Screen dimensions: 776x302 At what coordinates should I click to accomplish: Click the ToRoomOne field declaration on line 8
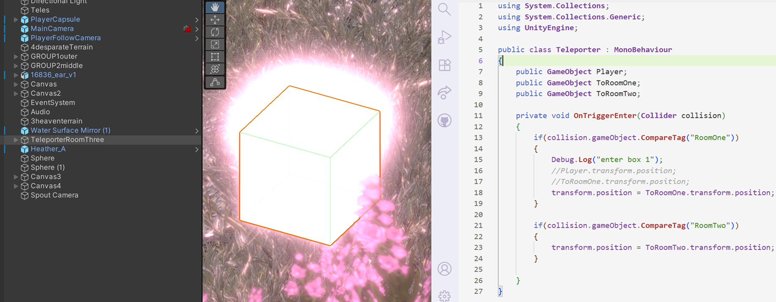coord(578,82)
